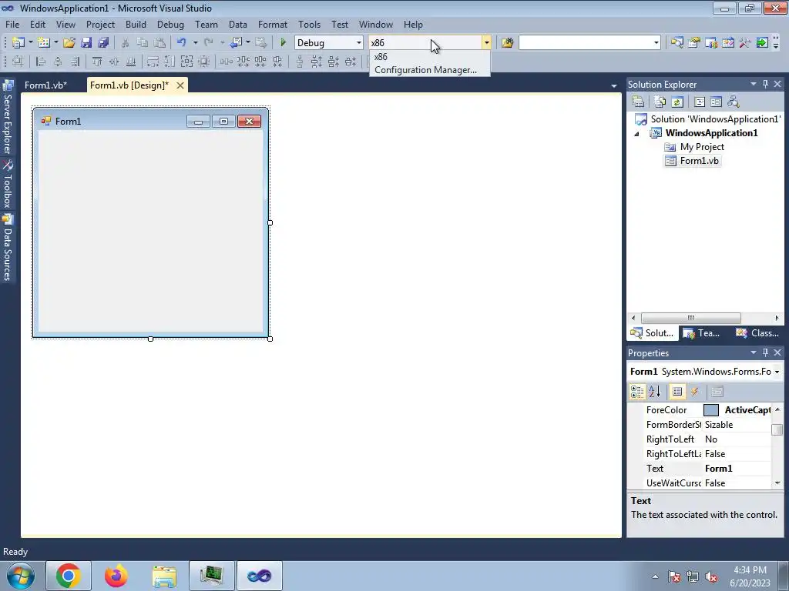Image resolution: width=789 pixels, height=591 pixels.
Task: Open the Build menu
Action: (x=136, y=24)
